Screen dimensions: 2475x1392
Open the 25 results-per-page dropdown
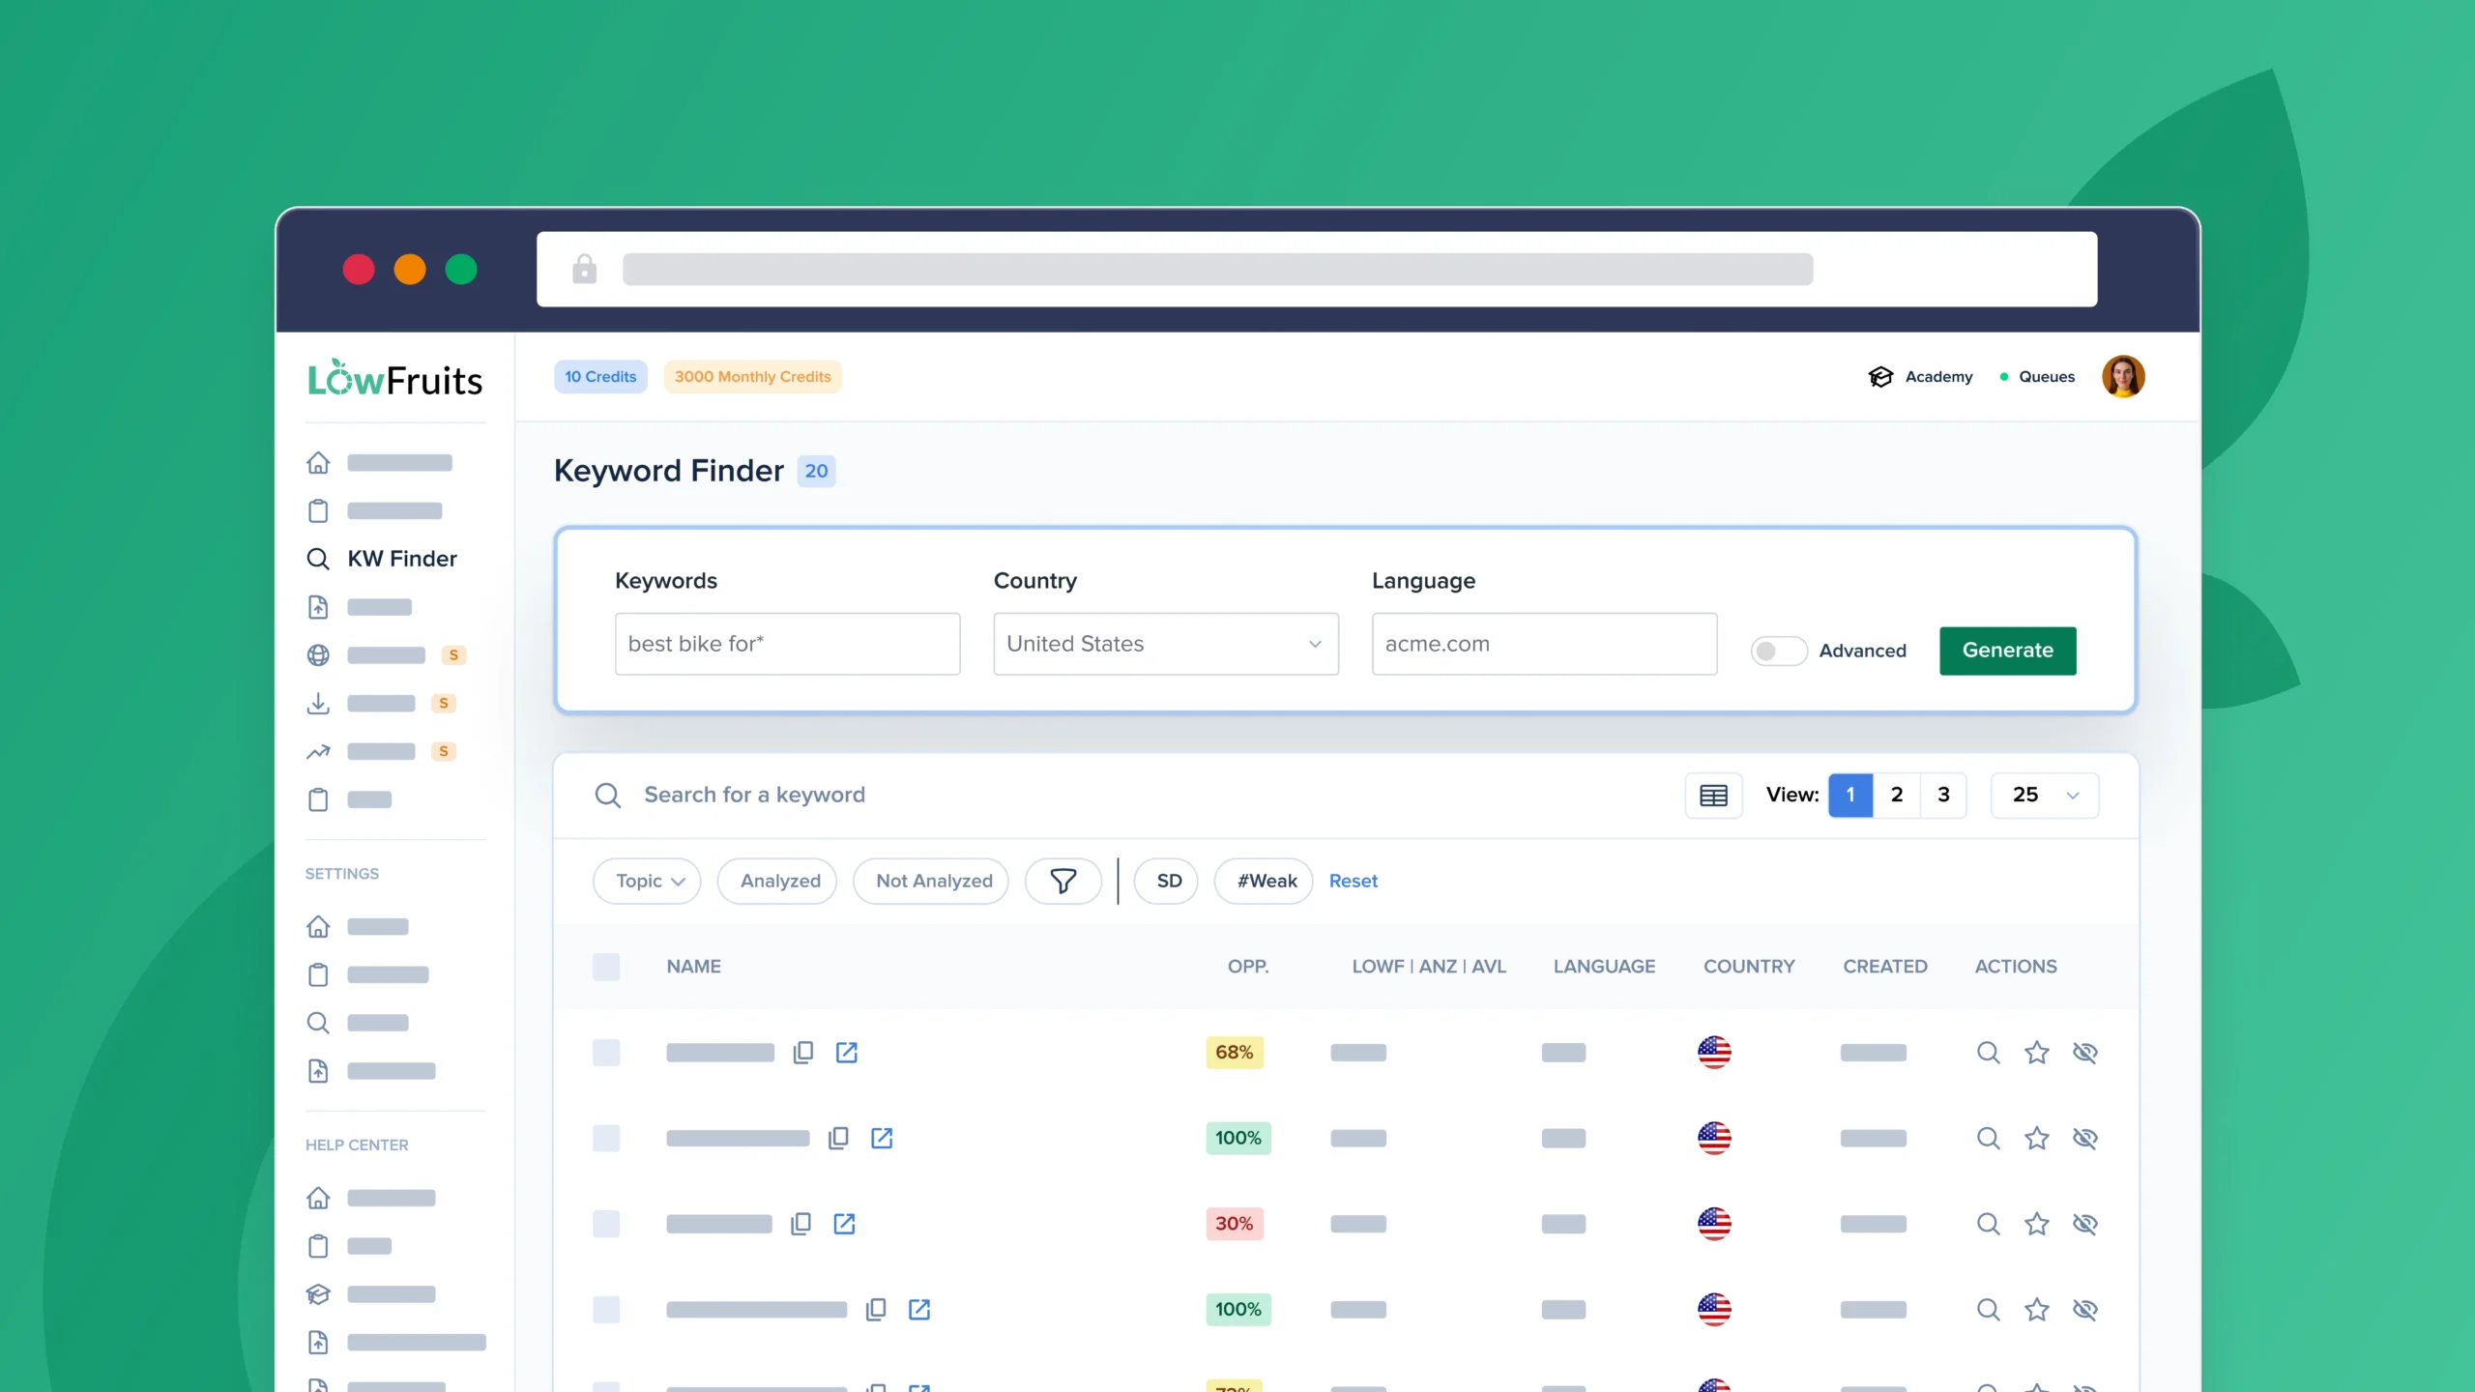pos(2044,795)
